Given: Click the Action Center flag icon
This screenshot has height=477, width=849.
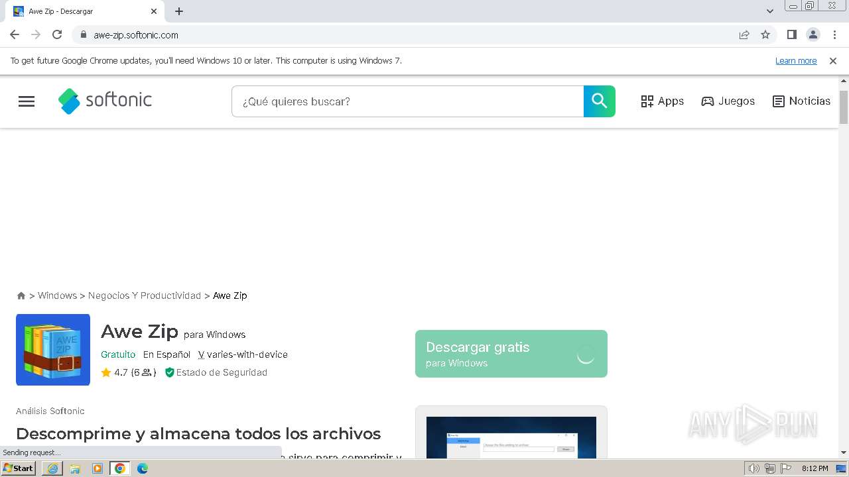Looking at the screenshot, I should coord(785,468).
